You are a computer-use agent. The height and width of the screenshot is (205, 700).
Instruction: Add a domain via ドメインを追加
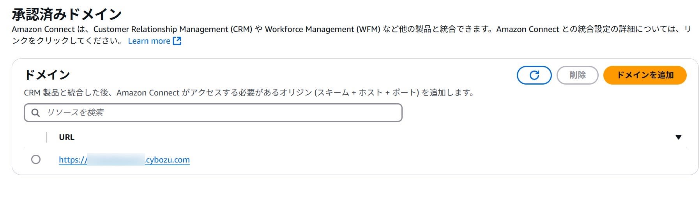pos(645,75)
